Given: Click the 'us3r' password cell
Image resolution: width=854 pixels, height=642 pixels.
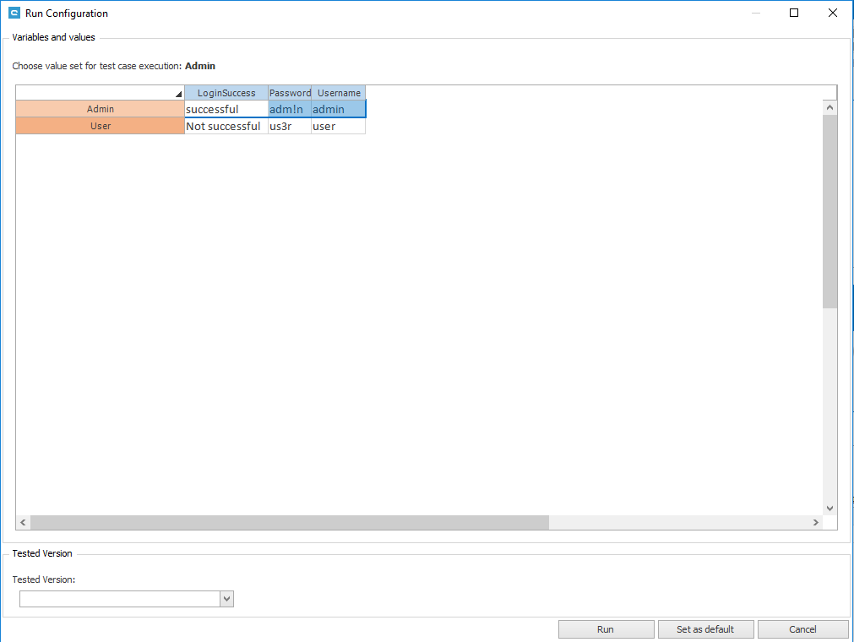Looking at the screenshot, I should (x=290, y=126).
